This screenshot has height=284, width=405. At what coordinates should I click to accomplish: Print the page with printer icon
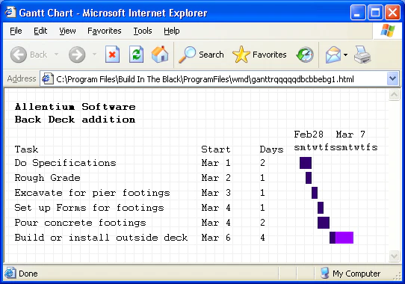(x=362, y=55)
